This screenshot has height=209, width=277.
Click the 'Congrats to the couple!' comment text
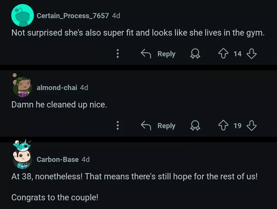coord(55,197)
